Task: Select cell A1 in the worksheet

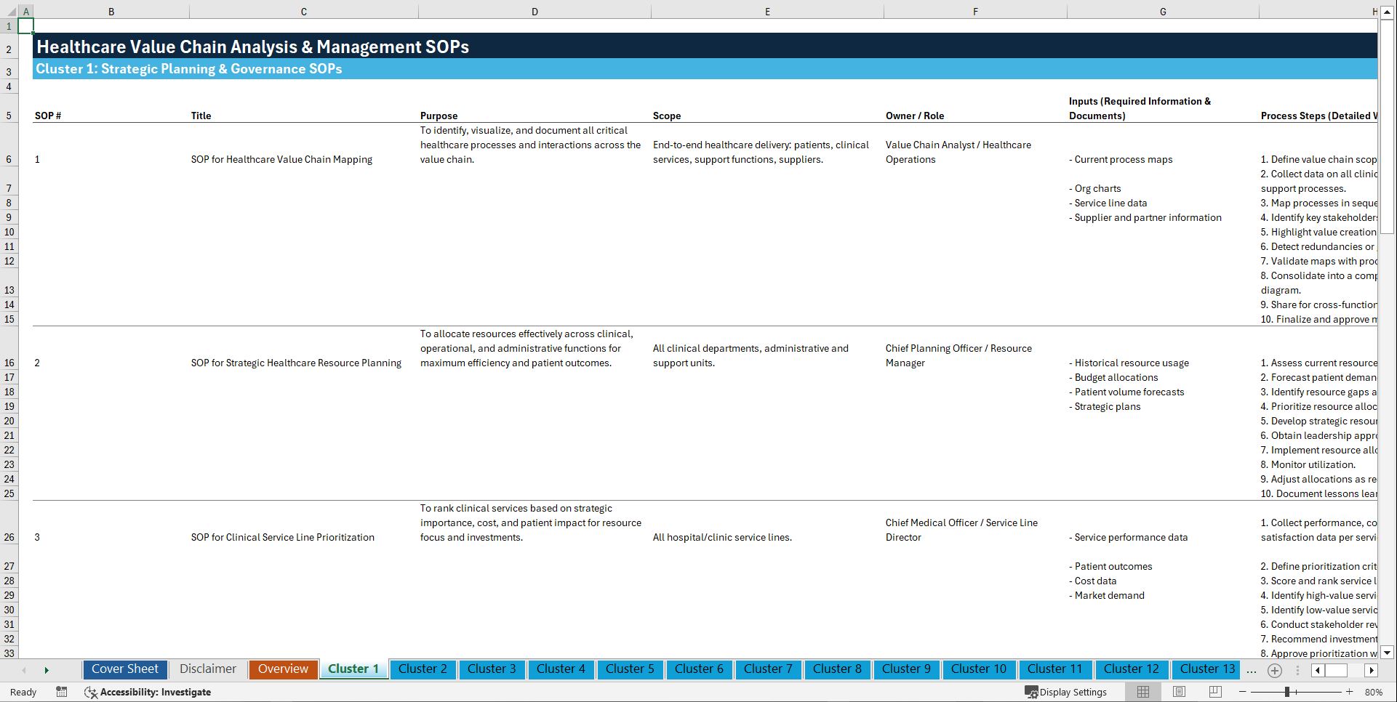Action: [26, 25]
